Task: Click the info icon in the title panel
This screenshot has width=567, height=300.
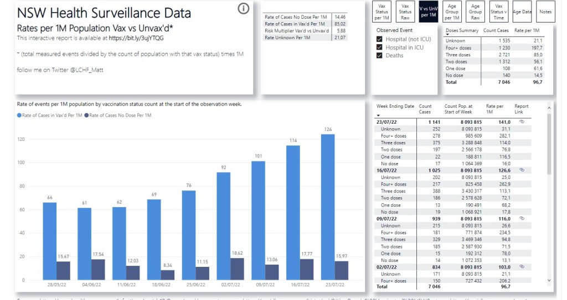Action: coord(243,8)
